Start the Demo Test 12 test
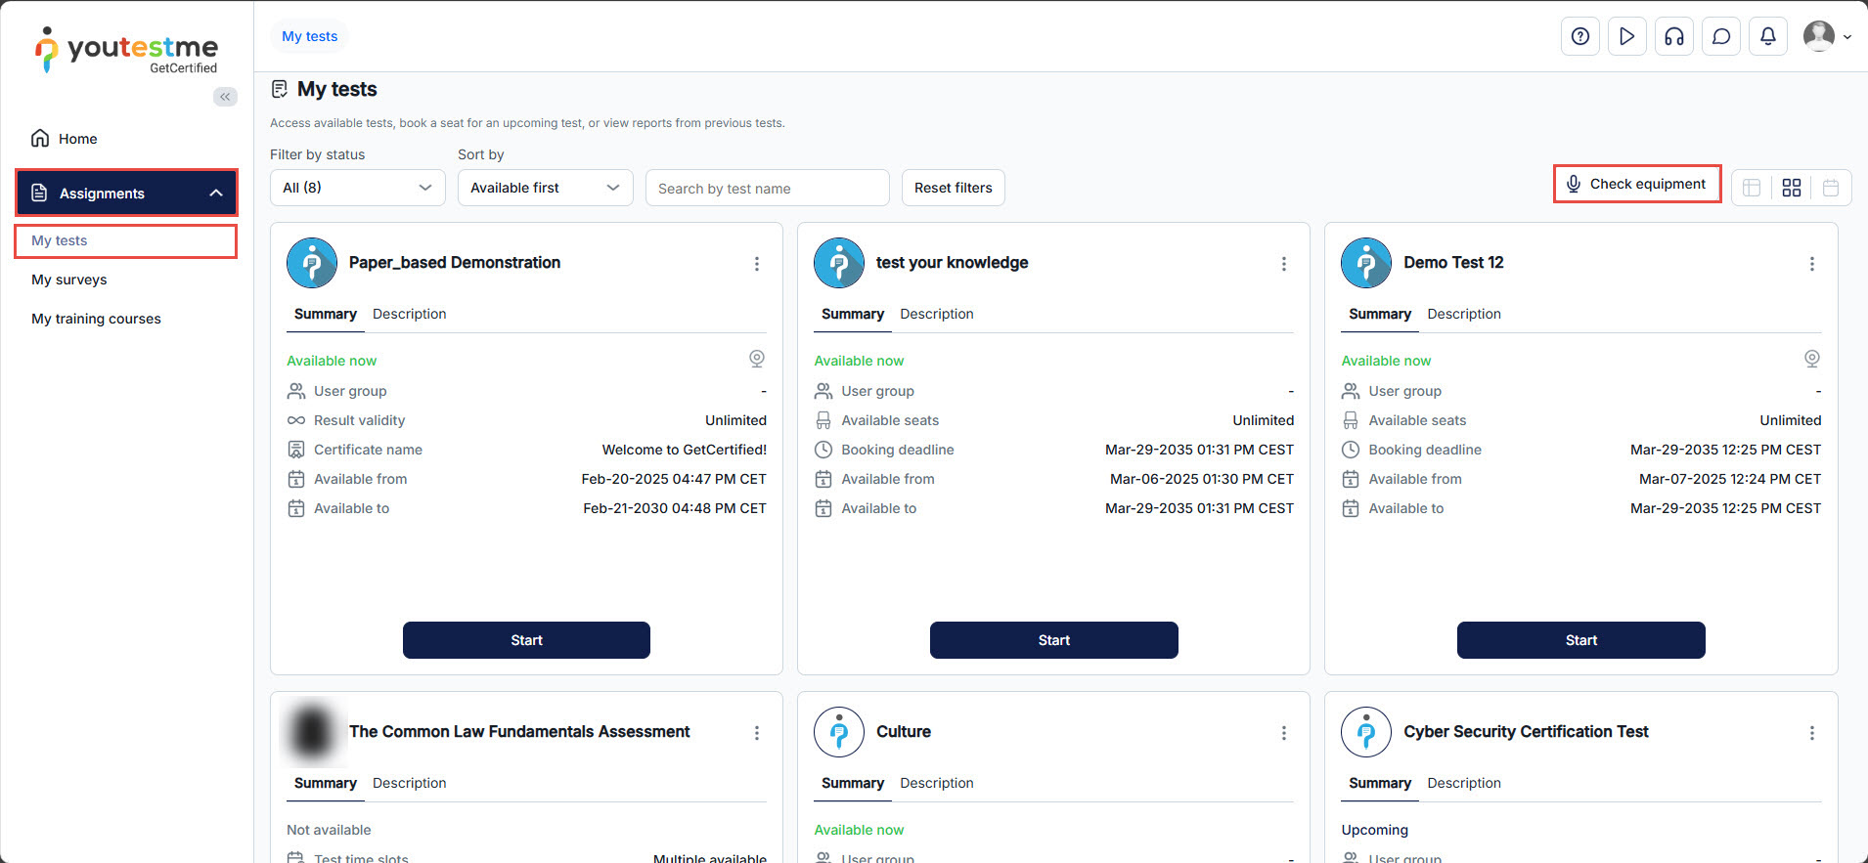The width and height of the screenshot is (1868, 863). 1580,640
